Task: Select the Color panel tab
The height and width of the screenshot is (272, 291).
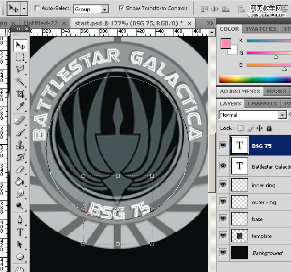Action: click(x=229, y=29)
